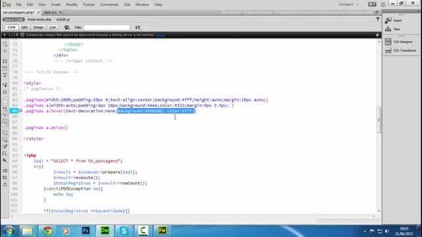The height and width of the screenshot is (237, 422).
Task: Open Chrome from the taskbar
Action: click(x=47, y=231)
